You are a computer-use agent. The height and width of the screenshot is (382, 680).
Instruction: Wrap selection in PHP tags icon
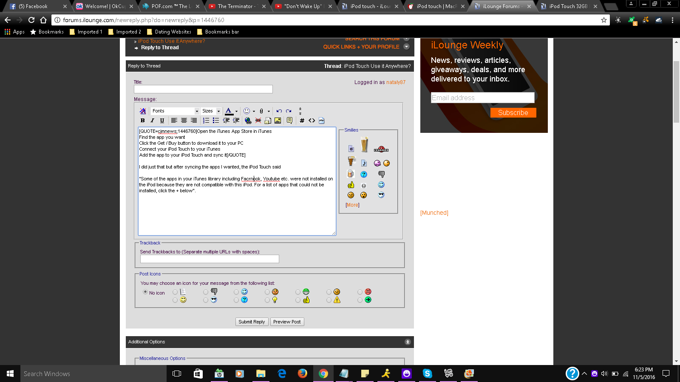click(321, 121)
